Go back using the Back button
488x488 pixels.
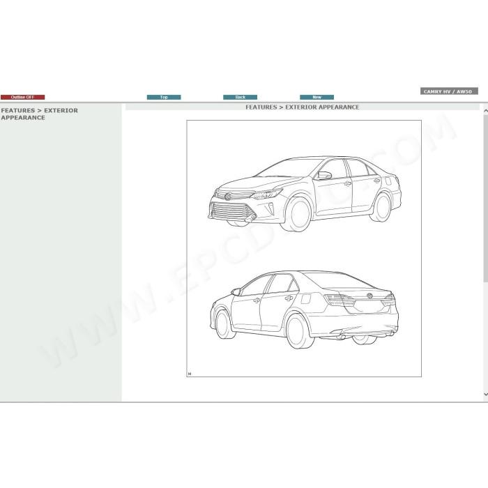click(x=240, y=97)
